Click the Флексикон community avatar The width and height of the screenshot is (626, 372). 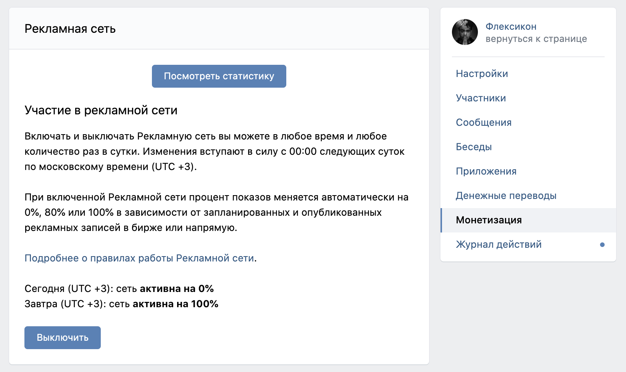tap(465, 32)
